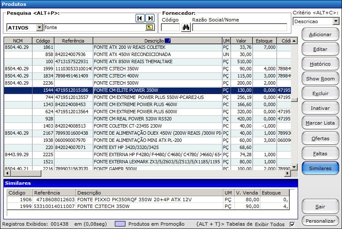The image size is (342, 229).
Task: Open Faltas
Action: pyautogui.click(x=320, y=154)
